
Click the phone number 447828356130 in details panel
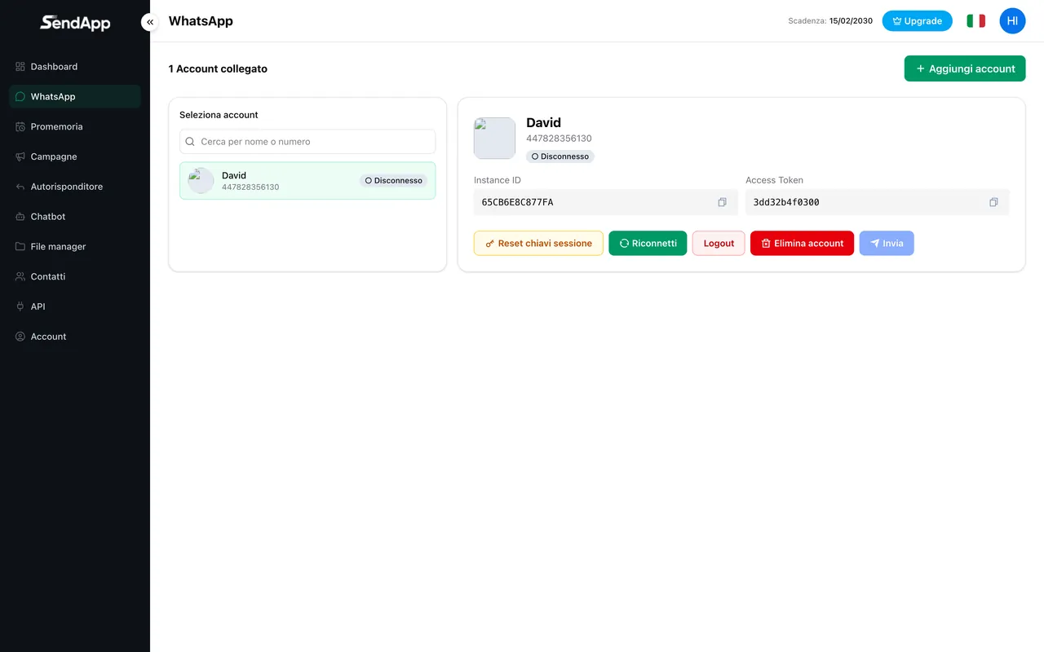559,139
